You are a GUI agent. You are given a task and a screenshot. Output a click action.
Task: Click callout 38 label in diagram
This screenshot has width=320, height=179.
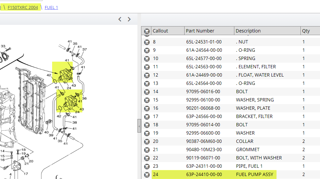[75, 123]
